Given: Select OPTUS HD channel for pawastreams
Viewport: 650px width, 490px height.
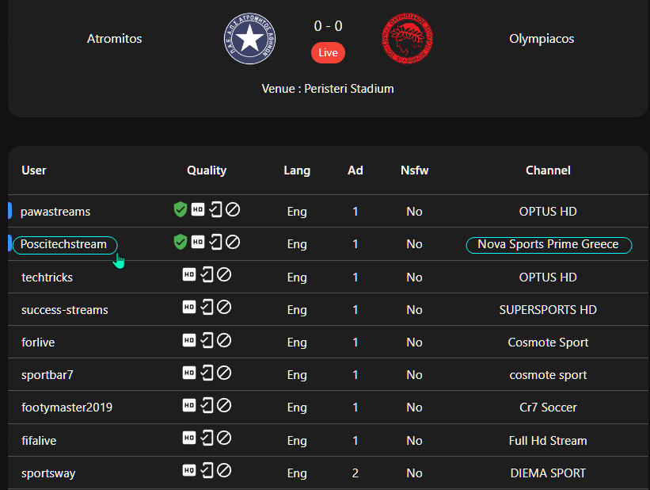Looking at the screenshot, I should click(548, 212).
